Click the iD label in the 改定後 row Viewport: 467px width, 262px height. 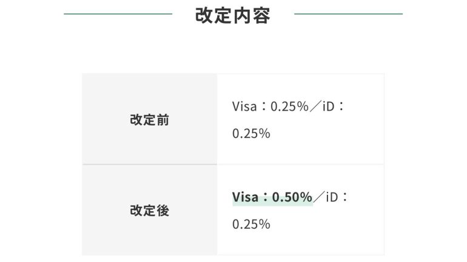point(332,197)
